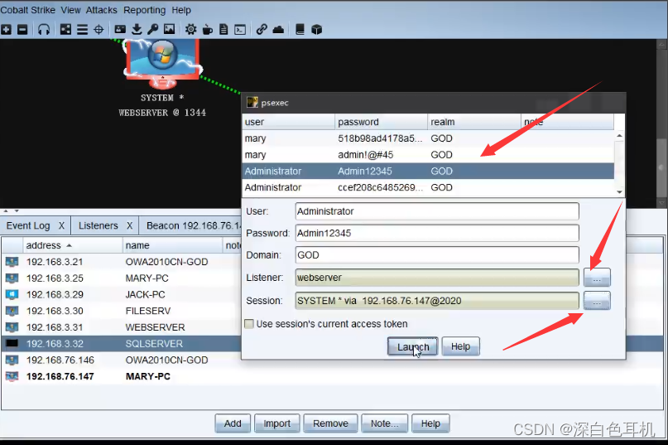Open screenshots via picture icon
Image resolution: width=668 pixels, height=445 pixels.
(x=170, y=30)
